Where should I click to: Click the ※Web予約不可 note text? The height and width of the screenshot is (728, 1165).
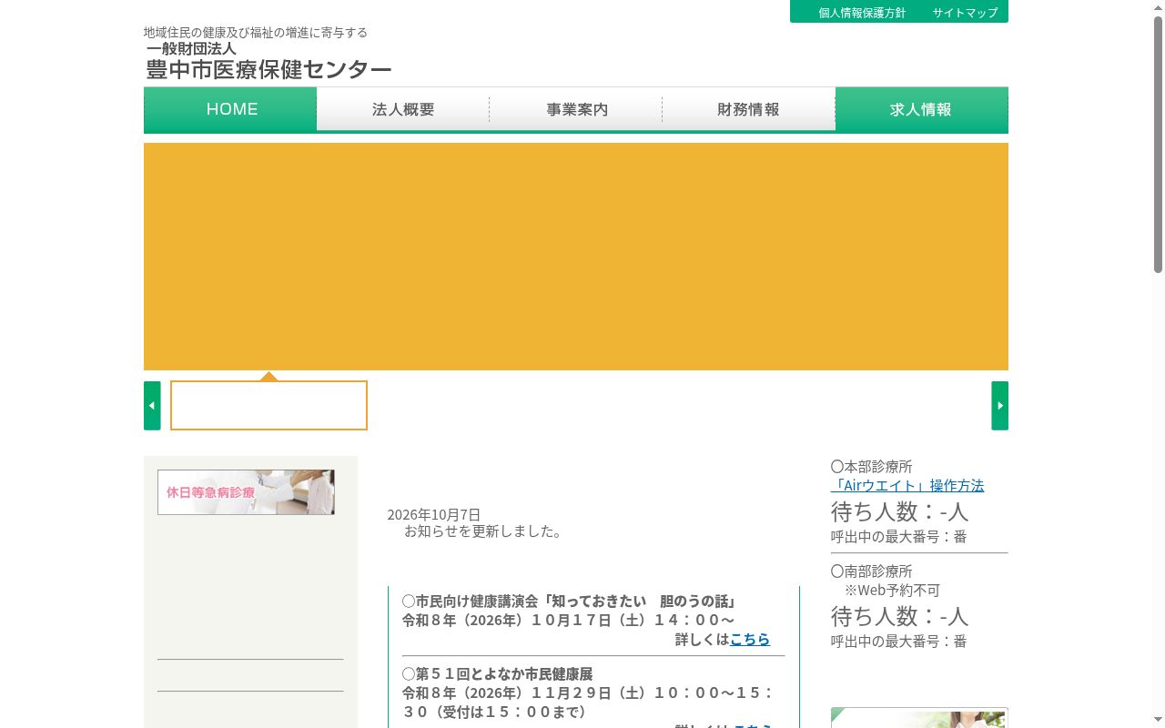[x=892, y=590]
